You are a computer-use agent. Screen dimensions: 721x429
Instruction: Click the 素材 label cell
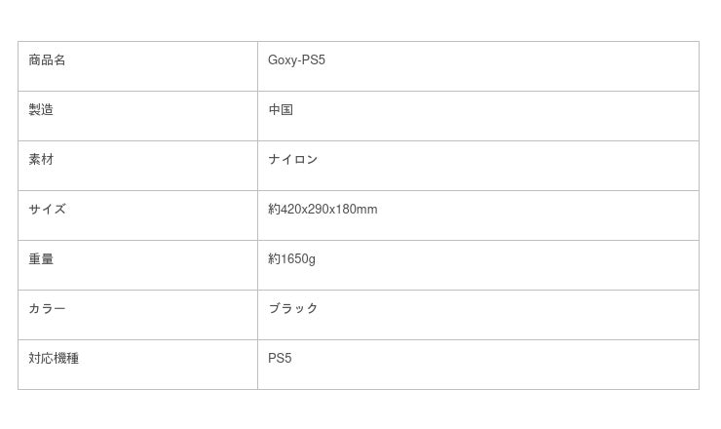[x=41, y=160]
